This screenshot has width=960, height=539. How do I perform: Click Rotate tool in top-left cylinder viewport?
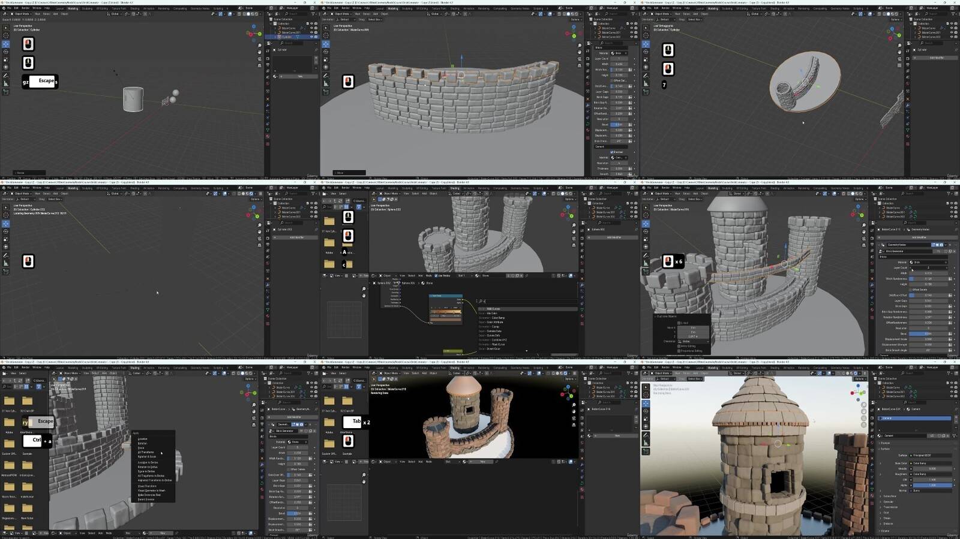(5, 52)
